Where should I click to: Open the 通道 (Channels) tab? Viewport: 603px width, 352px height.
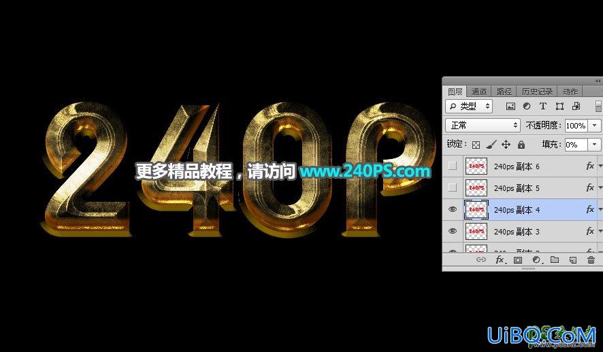[x=479, y=92]
